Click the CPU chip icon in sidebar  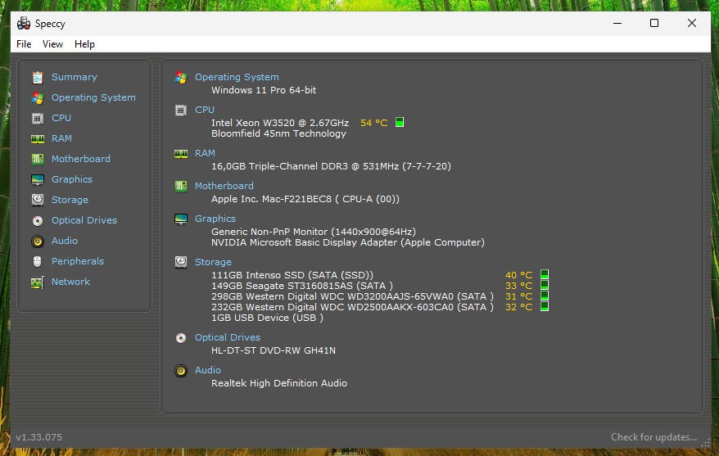tap(38, 118)
